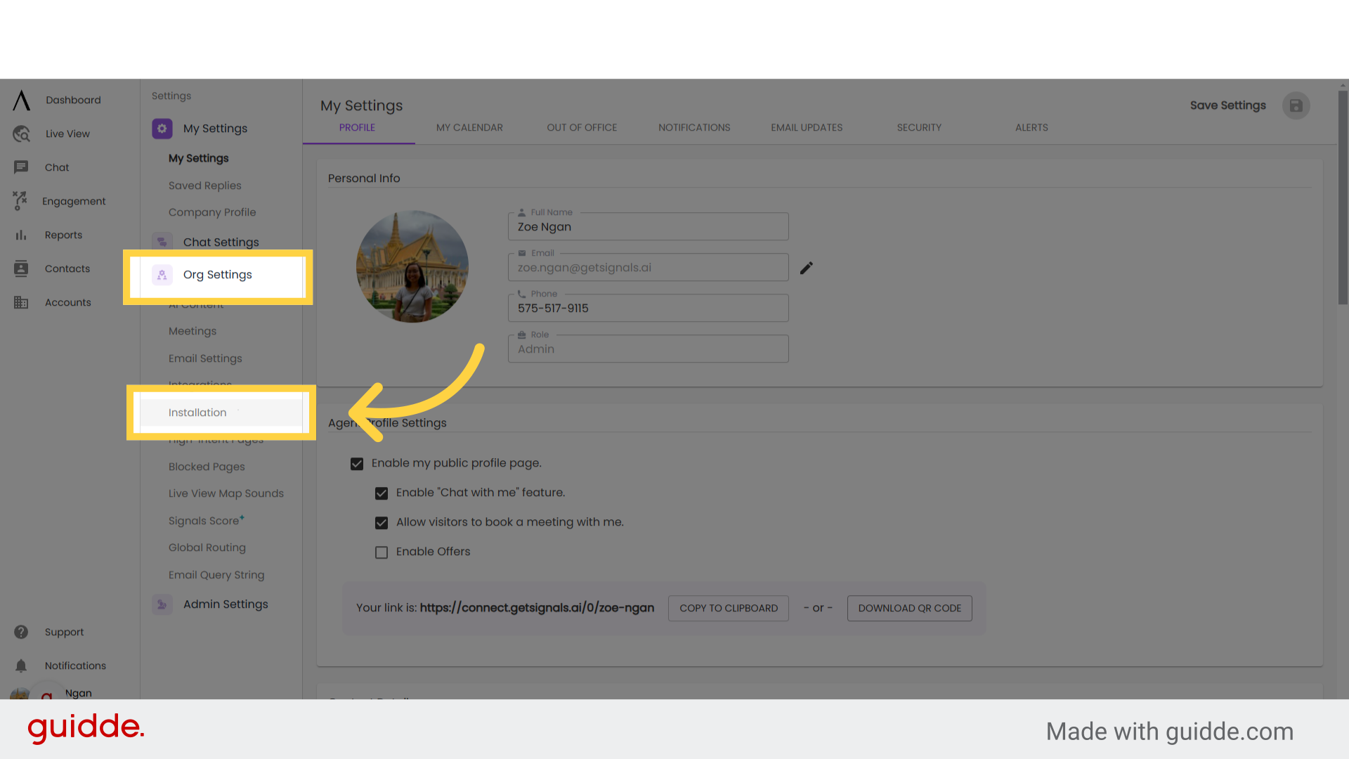Open the Dashboard logo icon
The height and width of the screenshot is (759, 1349).
pyautogui.click(x=22, y=100)
